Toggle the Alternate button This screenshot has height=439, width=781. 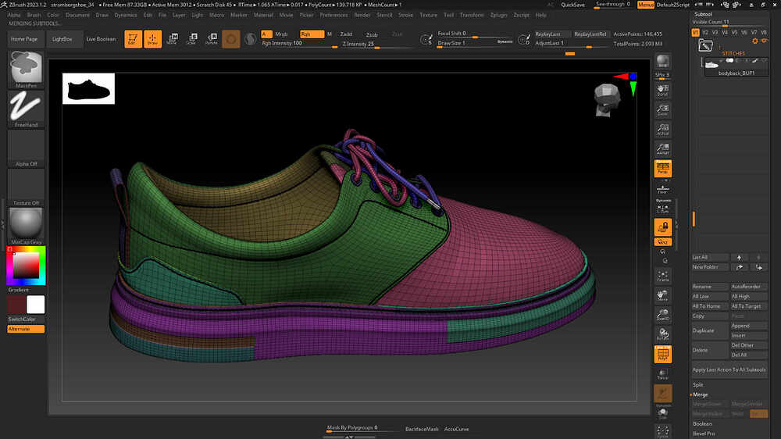(x=26, y=329)
